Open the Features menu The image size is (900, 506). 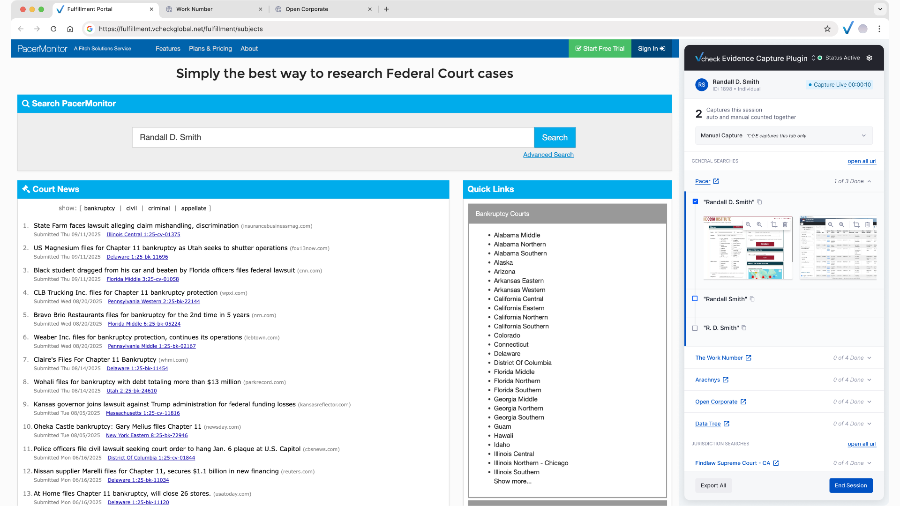[x=168, y=49]
